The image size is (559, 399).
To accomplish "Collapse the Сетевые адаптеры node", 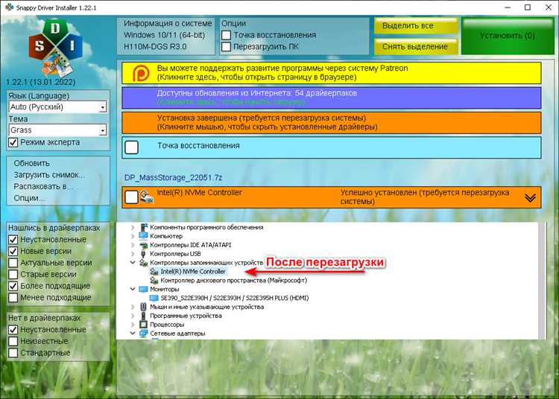I will coord(133,333).
